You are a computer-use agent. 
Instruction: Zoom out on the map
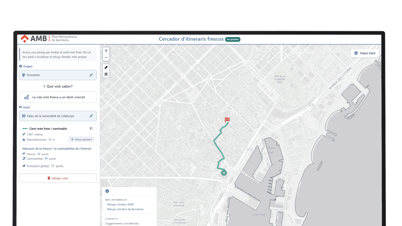click(106, 57)
